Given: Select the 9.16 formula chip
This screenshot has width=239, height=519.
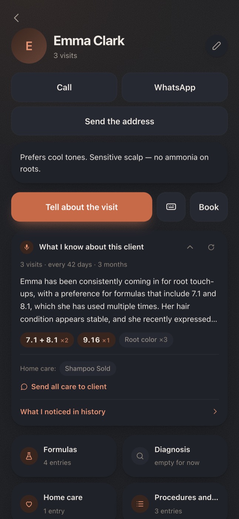Looking at the screenshot, I should 96,340.
